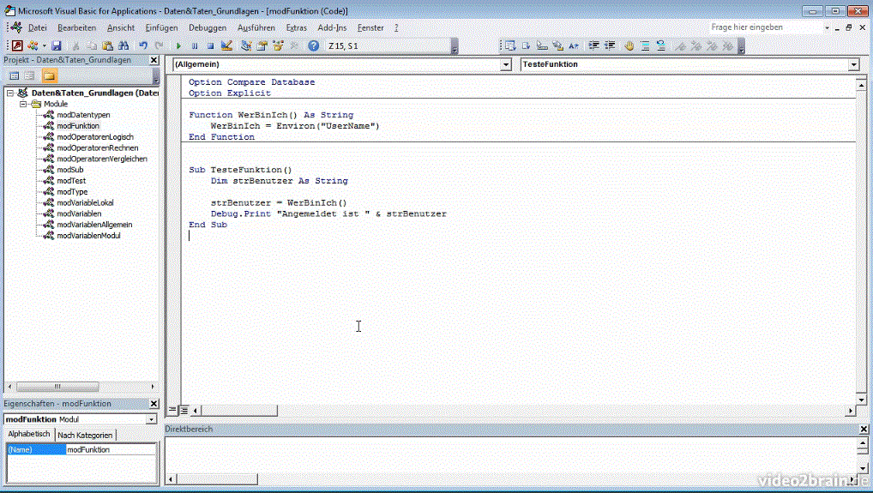This screenshot has width=873, height=493.
Task: Click List Properties/Methods icon in Edit toolbar
Action: pos(510,45)
